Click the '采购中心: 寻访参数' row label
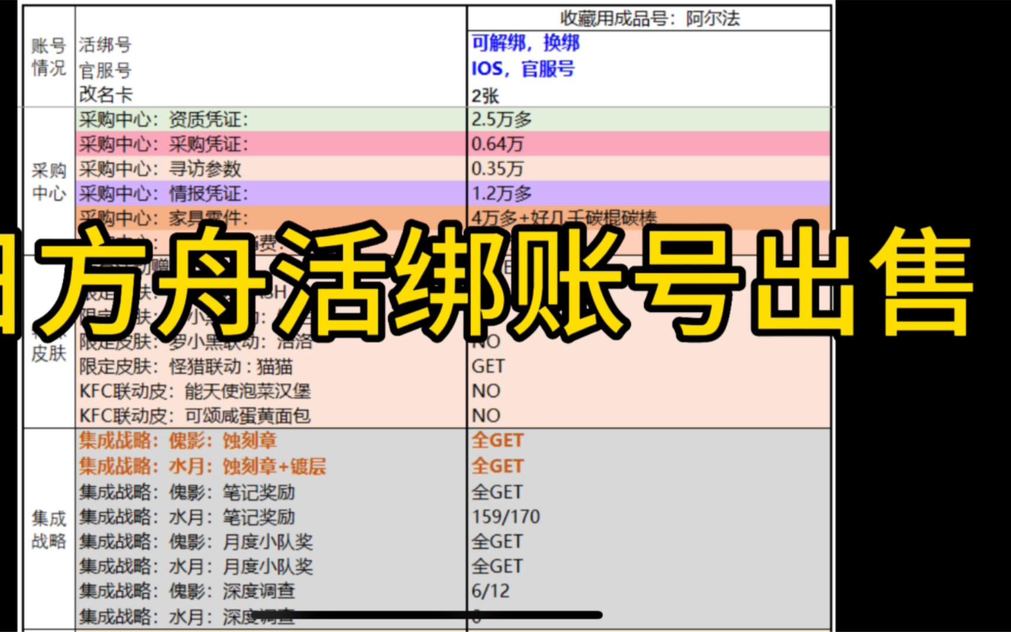The width and height of the screenshot is (1011, 632). point(160,169)
